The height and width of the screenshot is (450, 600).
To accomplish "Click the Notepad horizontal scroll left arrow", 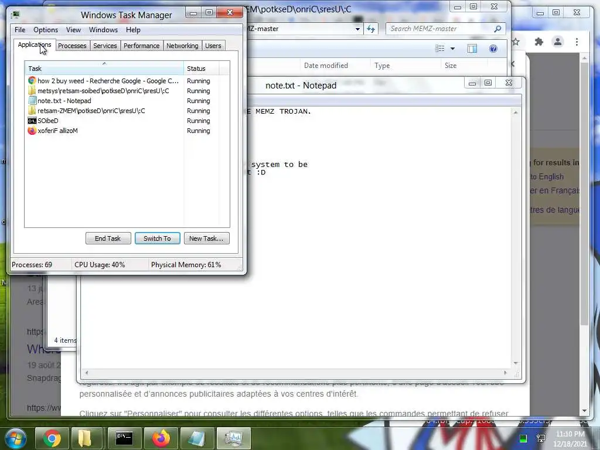I will (87, 373).
